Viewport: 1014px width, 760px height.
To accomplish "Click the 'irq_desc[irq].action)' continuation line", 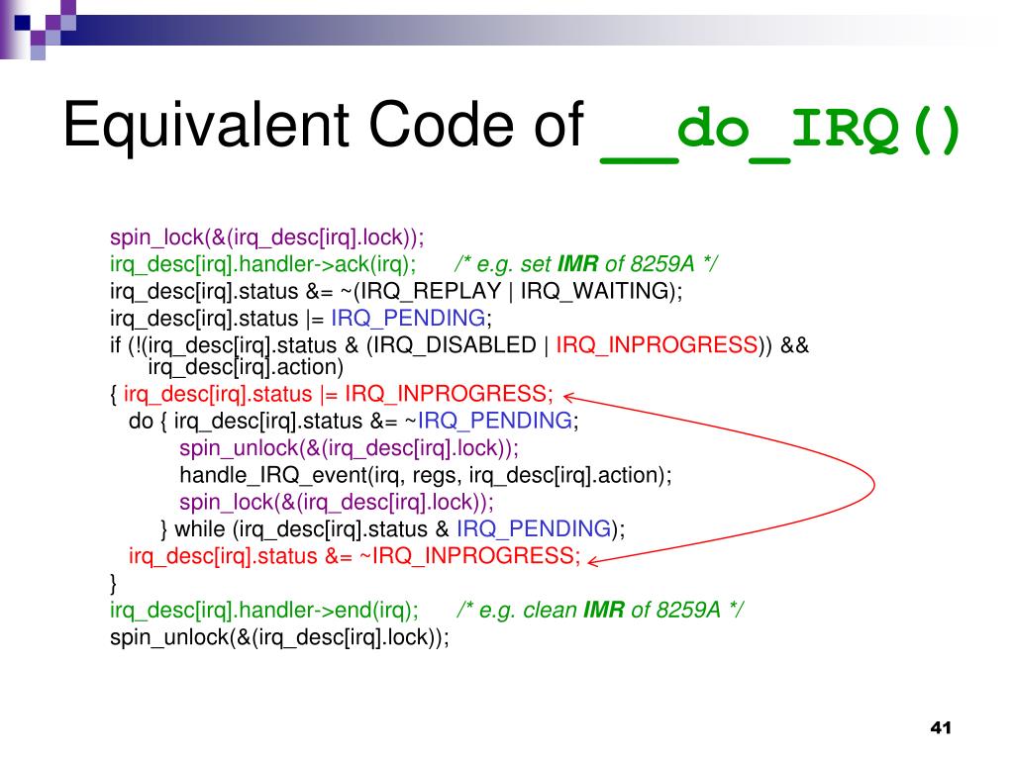I will tap(246, 367).
